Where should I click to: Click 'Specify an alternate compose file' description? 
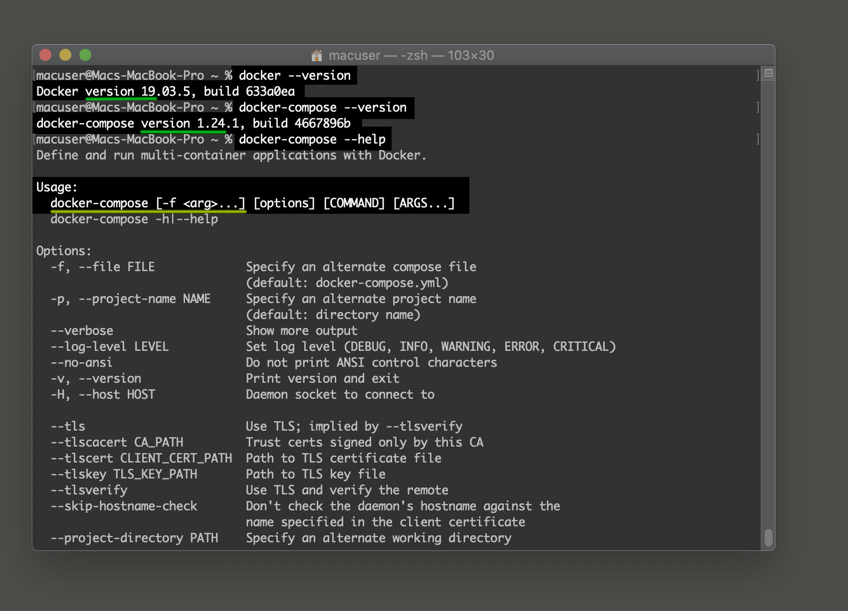[361, 267]
